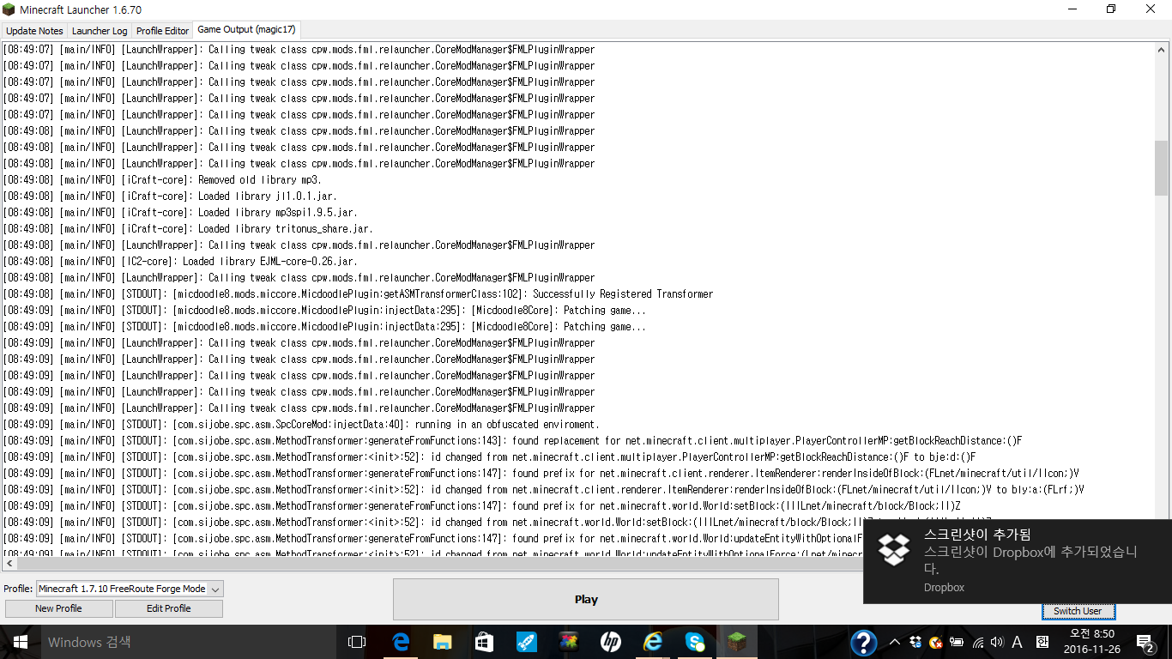Open the HP taskbar icon
The height and width of the screenshot is (659, 1172).
[x=611, y=642]
